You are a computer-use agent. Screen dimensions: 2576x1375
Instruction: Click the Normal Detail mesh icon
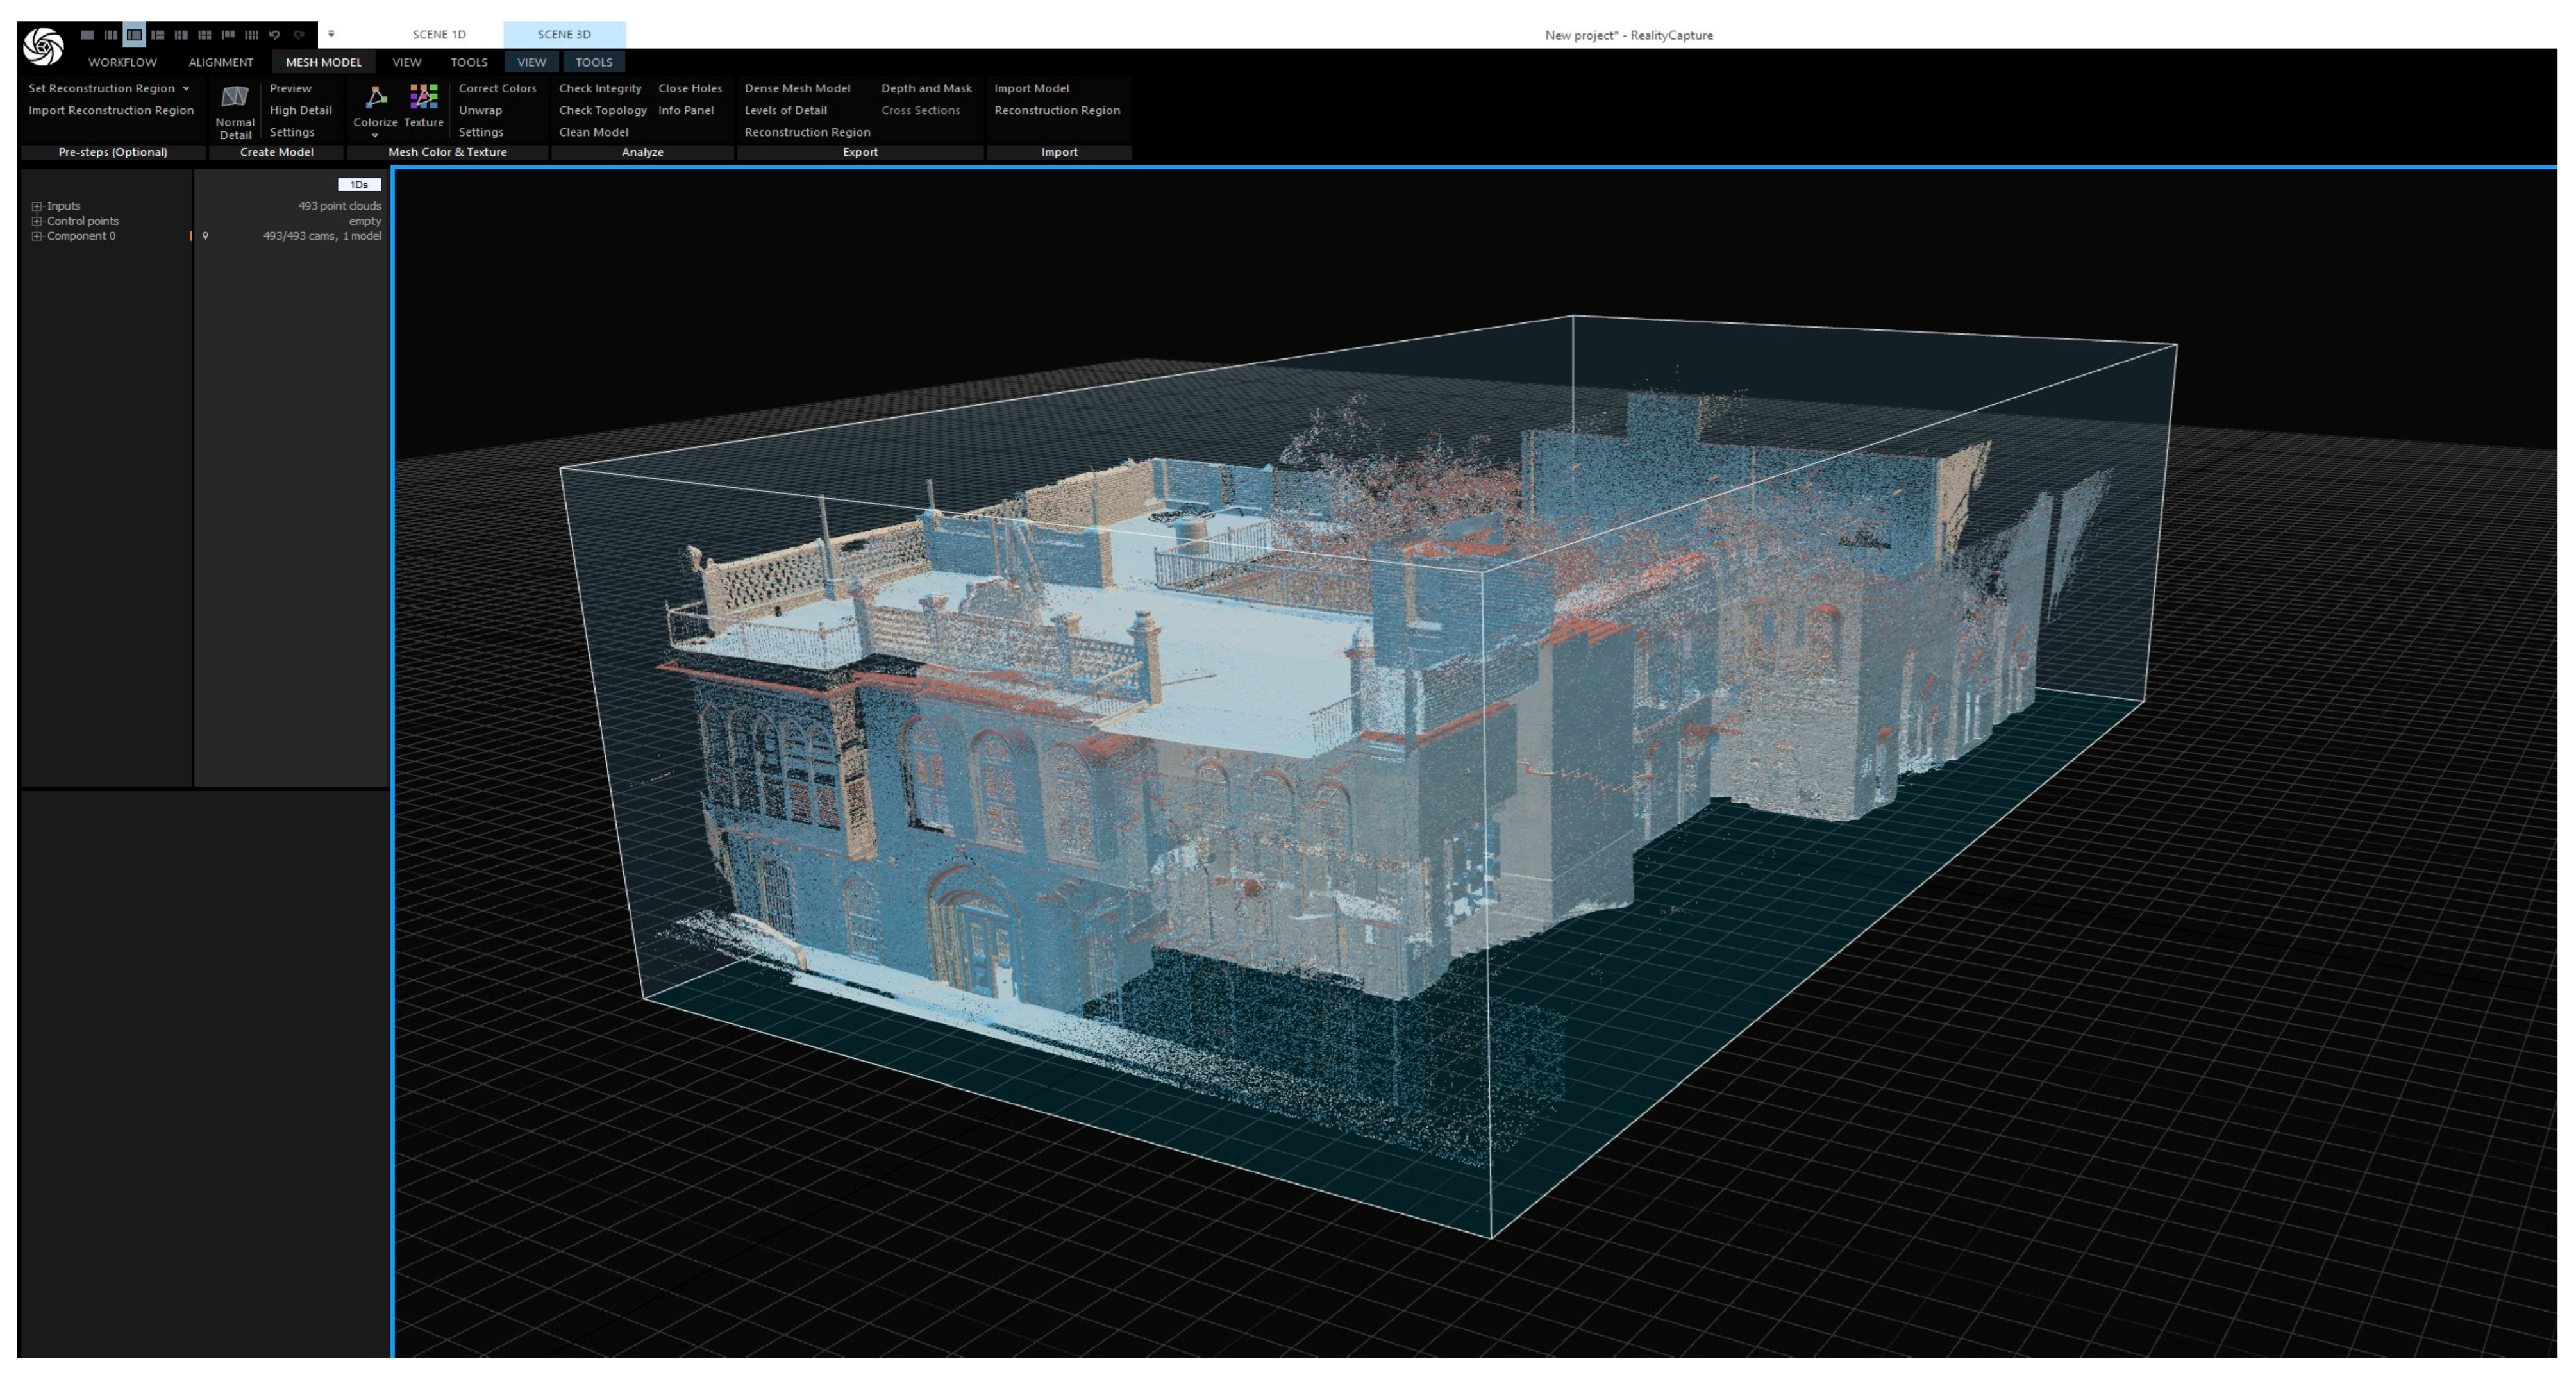(234, 97)
